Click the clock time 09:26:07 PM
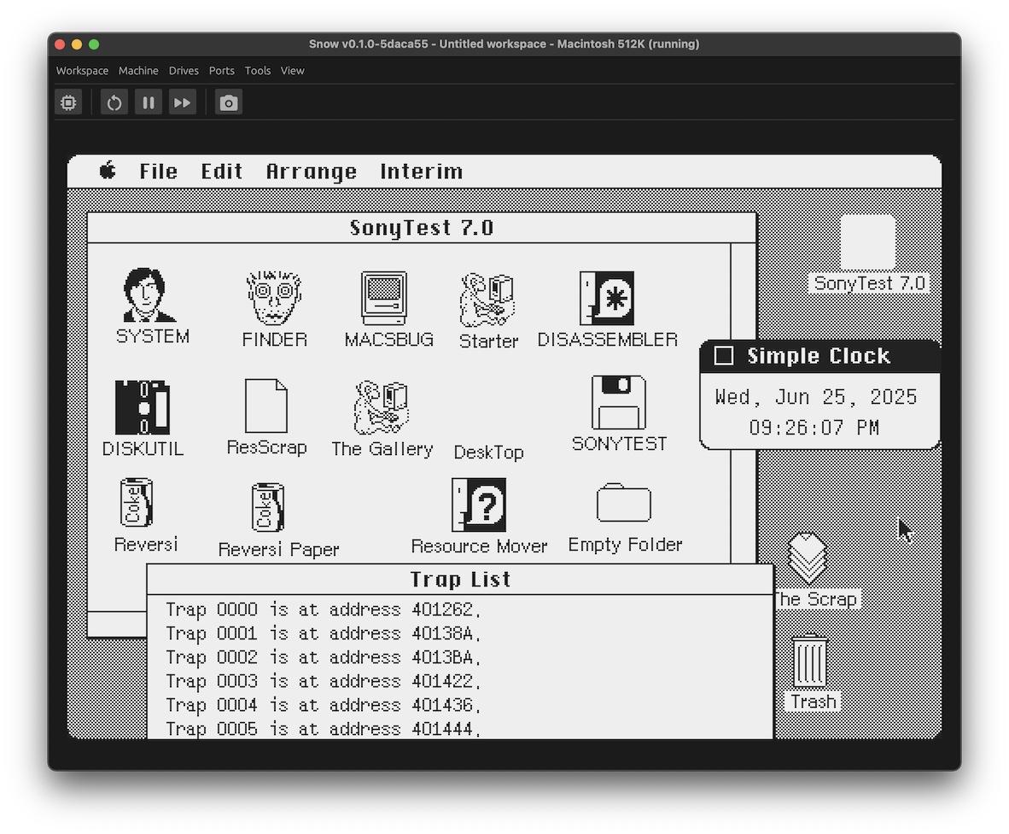1009x834 pixels. 814,428
